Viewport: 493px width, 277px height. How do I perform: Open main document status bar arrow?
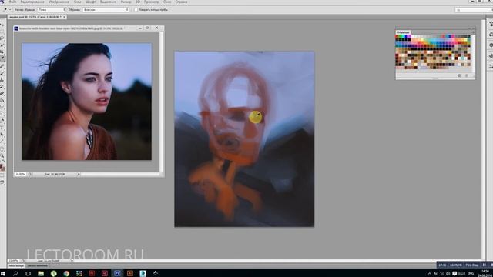coord(72,261)
